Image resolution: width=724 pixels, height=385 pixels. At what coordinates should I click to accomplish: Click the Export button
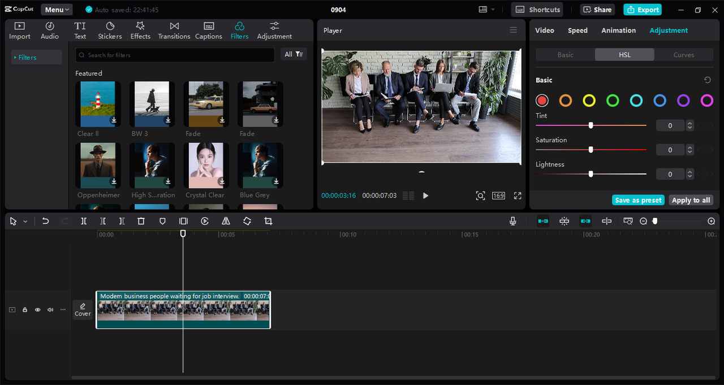(643, 10)
